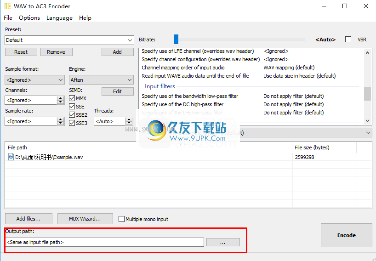Toggle the SSE2 SIMD checkbox

(x=72, y=115)
